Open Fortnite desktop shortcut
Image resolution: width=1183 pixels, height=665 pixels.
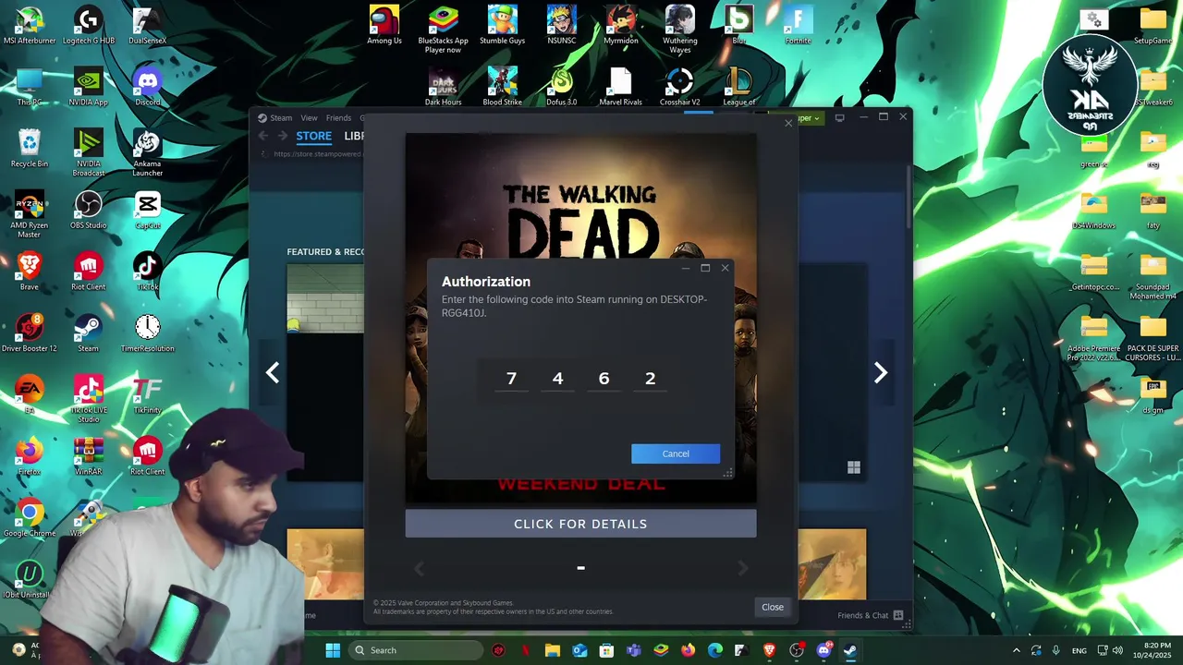(798, 26)
